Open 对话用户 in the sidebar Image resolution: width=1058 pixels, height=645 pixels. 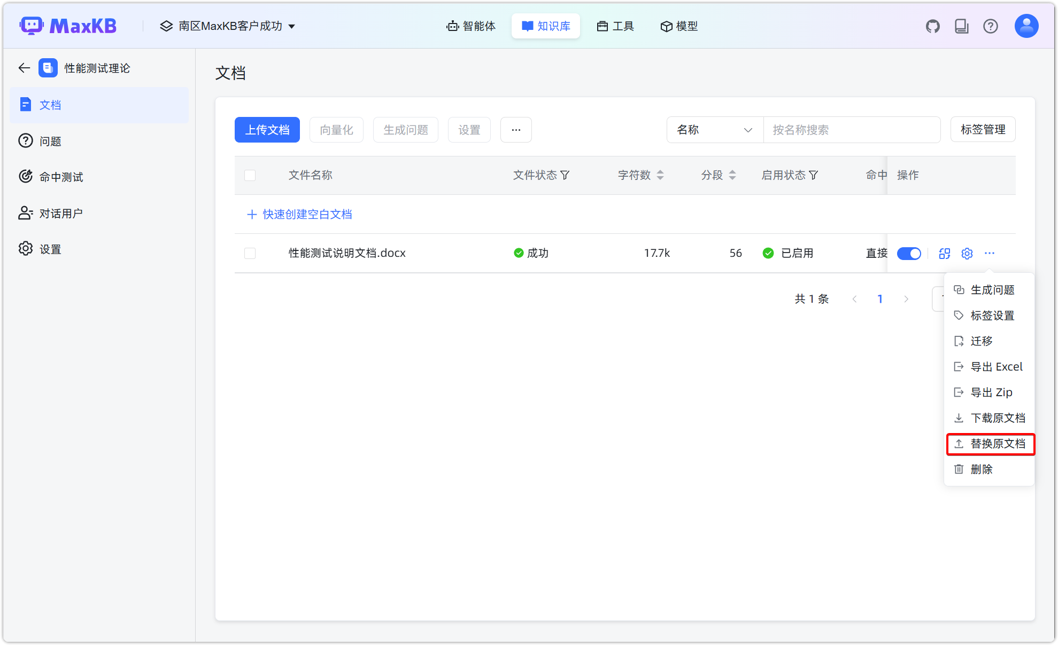60,213
